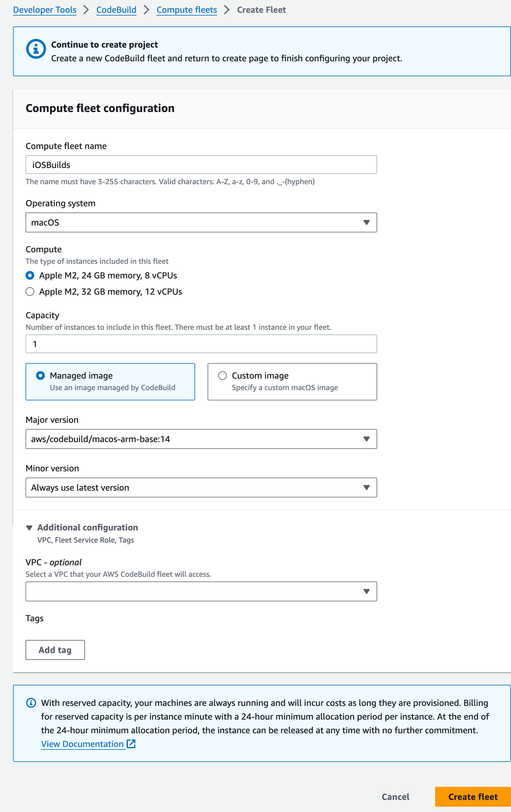The height and width of the screenshot is (812, 511).
Task: Open the VPC optional dropdown
Action: pos(201,591)
